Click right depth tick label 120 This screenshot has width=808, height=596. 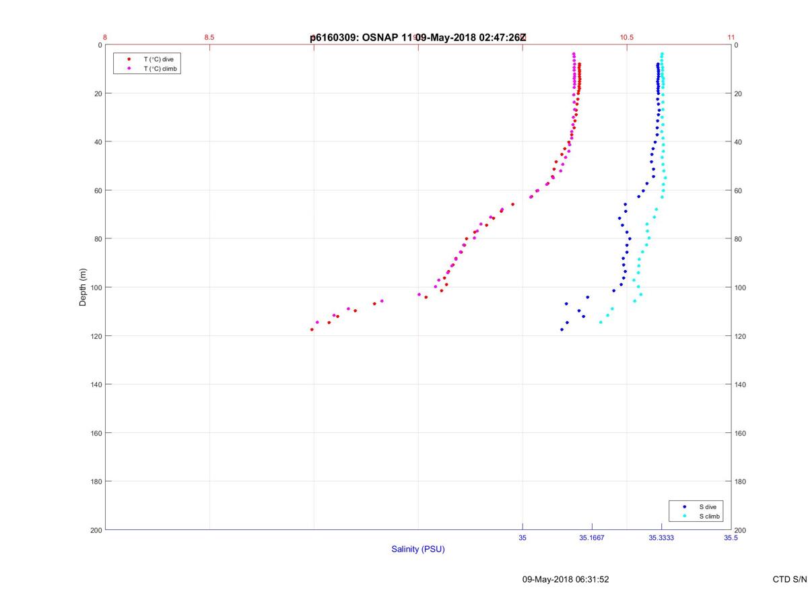point(741,336)
